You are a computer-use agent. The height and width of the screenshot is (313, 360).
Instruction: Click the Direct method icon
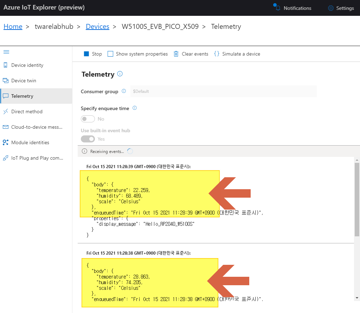point(6,111)
